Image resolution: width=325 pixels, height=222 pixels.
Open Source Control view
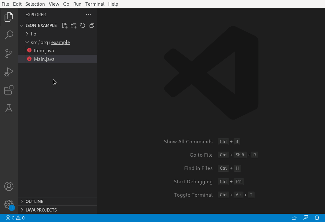coord(9,53)
